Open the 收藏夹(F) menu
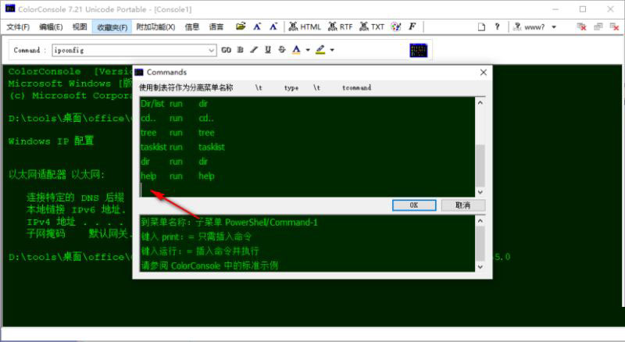The image size is (625, 342). 112,27
